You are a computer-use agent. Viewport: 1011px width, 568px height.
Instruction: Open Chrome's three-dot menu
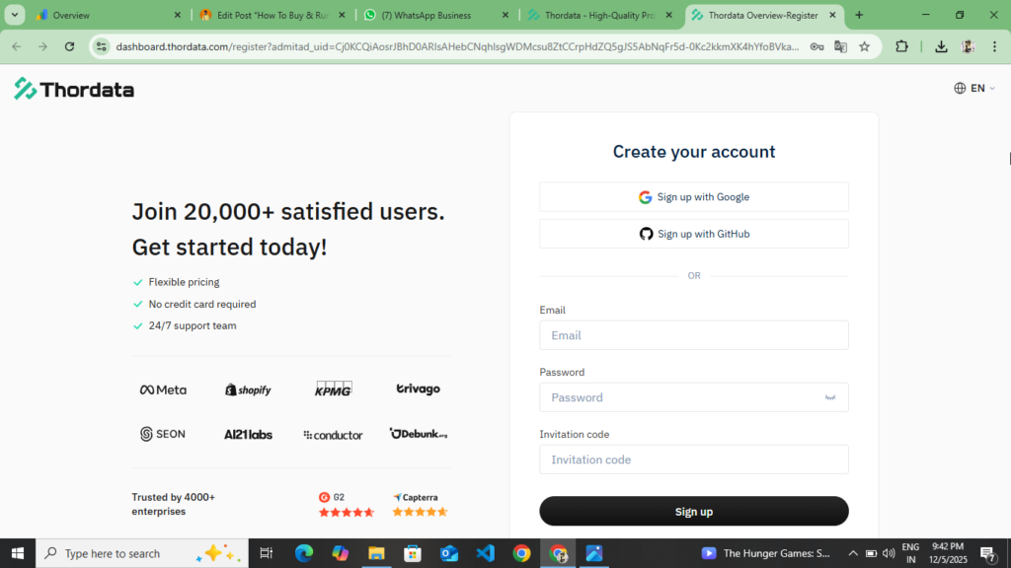pyautogui.click(x=994, y=46)
